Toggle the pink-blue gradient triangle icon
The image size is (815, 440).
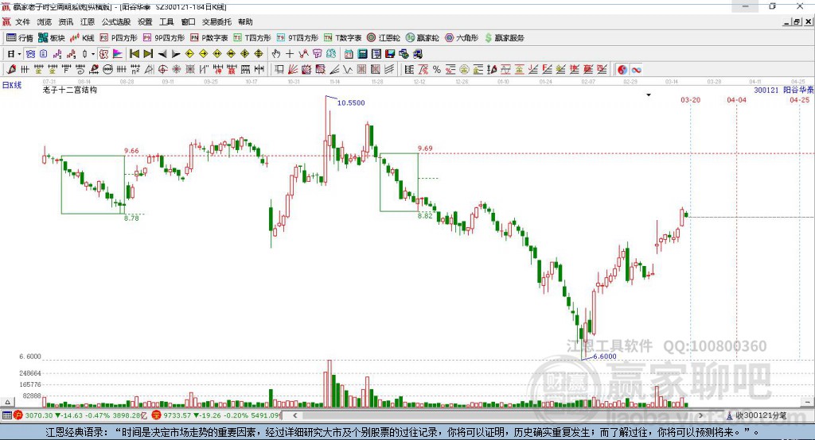coord(118,54)
